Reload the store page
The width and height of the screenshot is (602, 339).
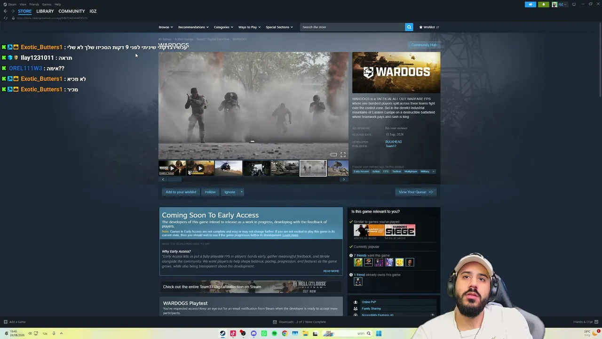6,18
